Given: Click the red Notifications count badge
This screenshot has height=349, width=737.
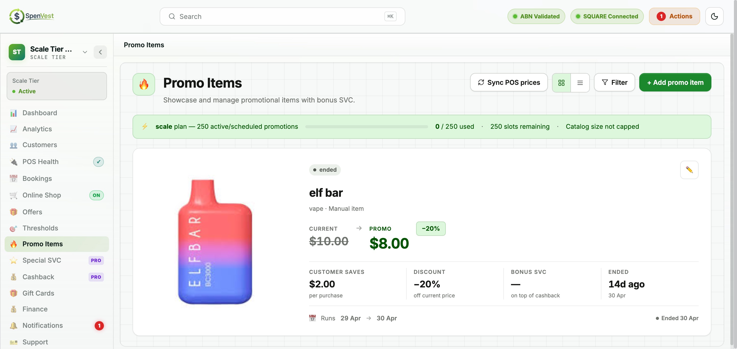Looking at the screenshot, I should tap(99, 325).
